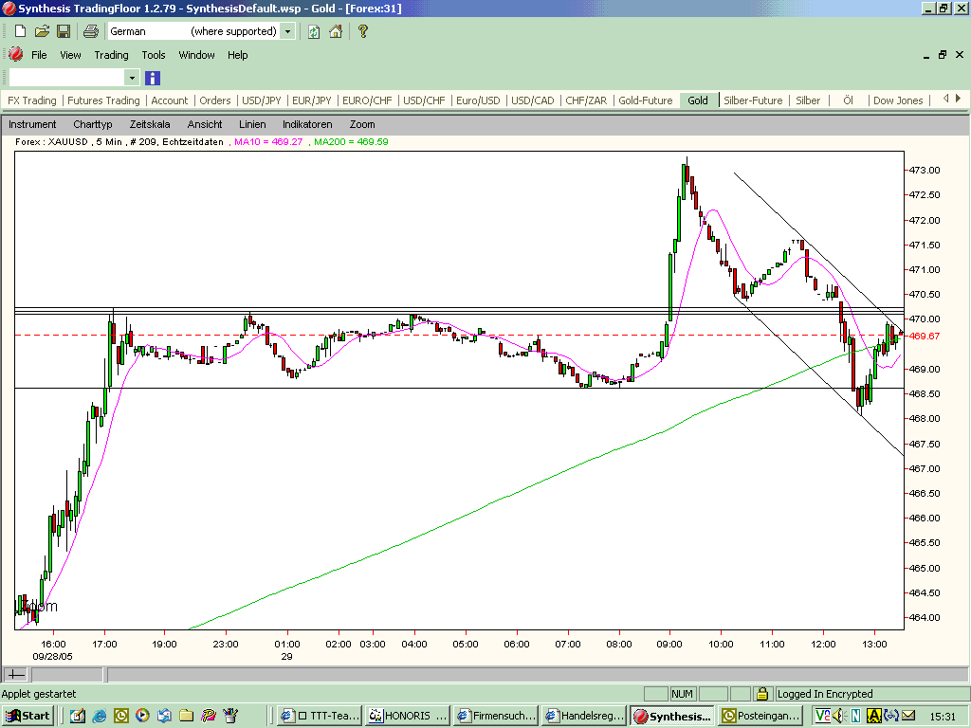The height and width of the screenshot is (728, 971).
Task: Switch to the USD/CAD tab
Action: point(533,100)
